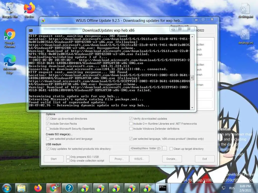This screenshot has width=258, height=193.
Task: Click the ... browse button for USB directory
Action: point(164,148)
